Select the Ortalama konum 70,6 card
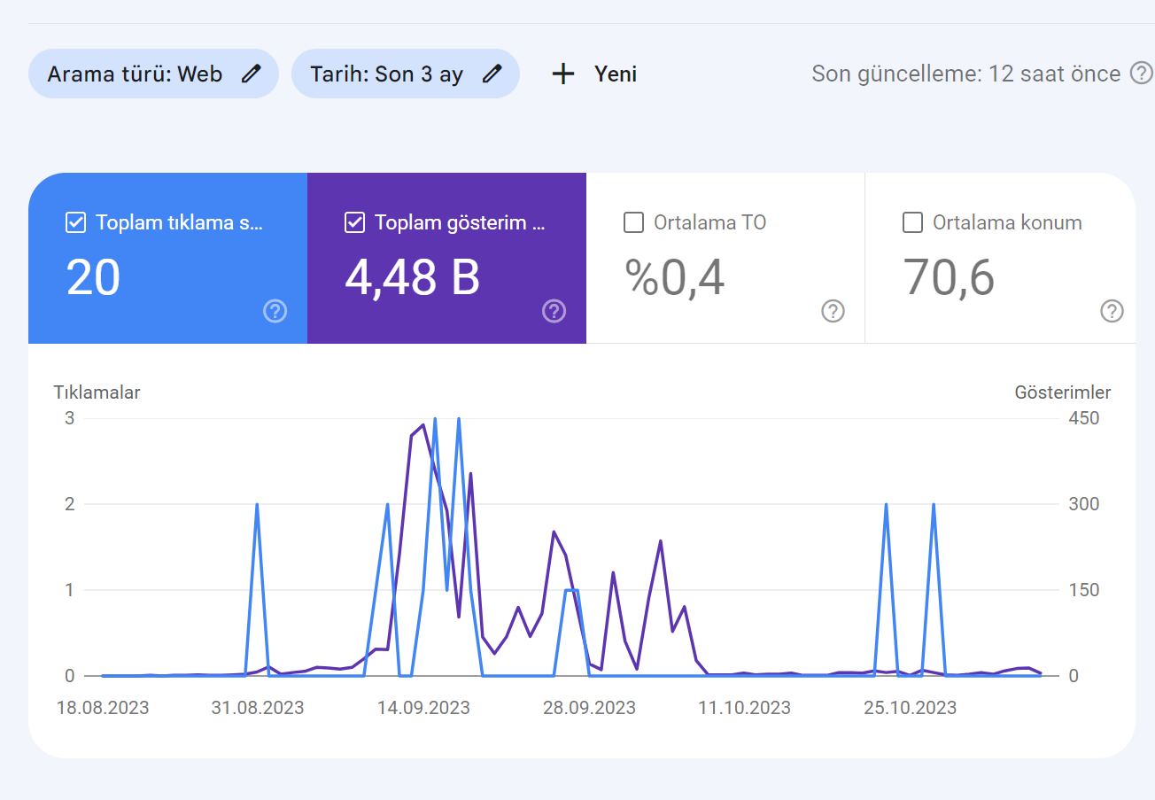The height and width of the screenshot is (800, 1155). tap(1000, 258)
